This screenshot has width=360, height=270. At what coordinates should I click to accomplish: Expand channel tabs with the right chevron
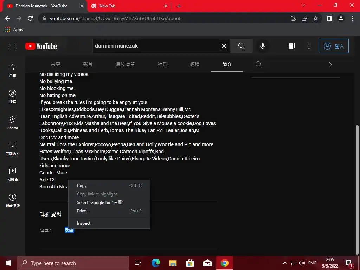coord(330,65)
